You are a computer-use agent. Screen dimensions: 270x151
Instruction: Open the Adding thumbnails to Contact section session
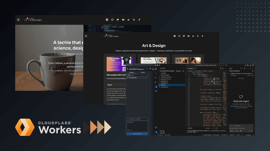pos(241,73)
